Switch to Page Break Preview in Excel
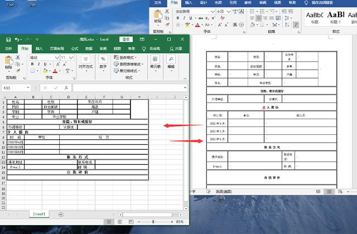The image size is (357, 234). coord(131,222)
